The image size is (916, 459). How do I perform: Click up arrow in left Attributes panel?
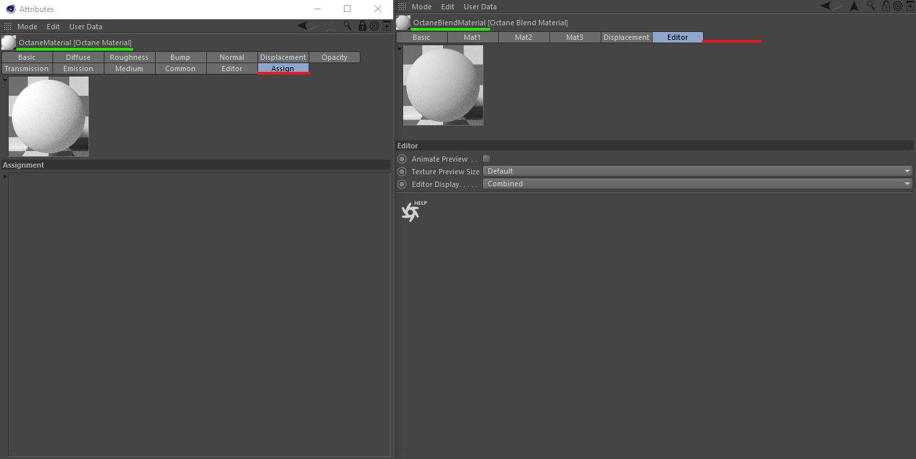[x=331, y=26]
